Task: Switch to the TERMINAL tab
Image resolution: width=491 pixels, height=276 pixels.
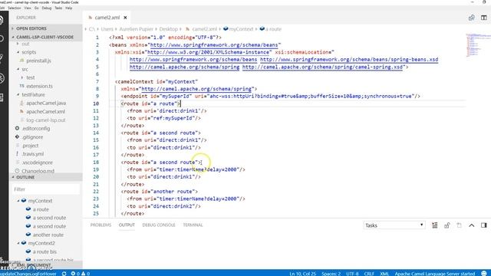Action: pyautogui.click(x=193, y=225)
